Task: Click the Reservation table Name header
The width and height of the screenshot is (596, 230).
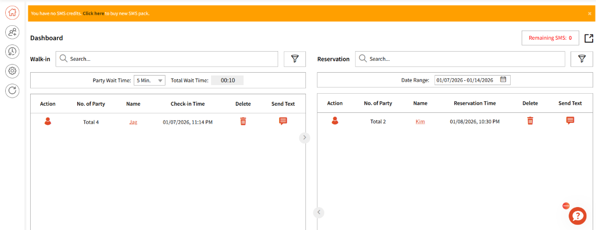Action: click(x=420, y=103)
